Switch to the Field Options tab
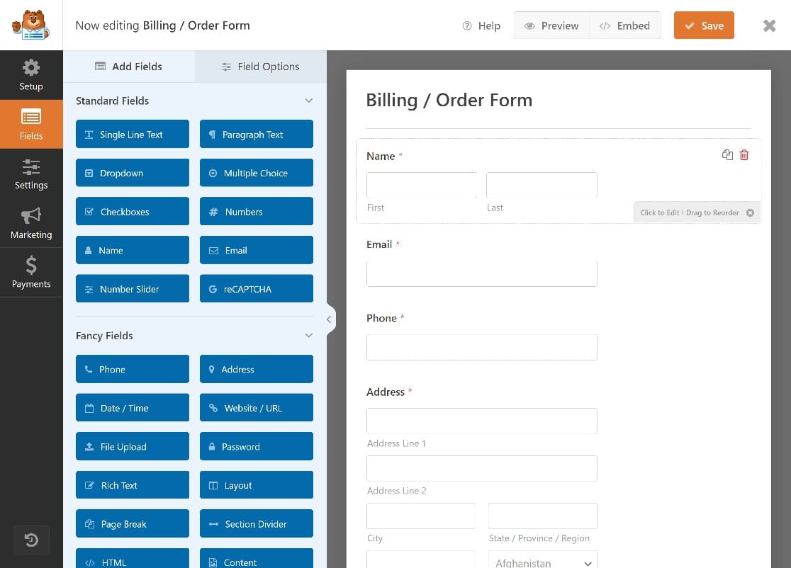This screenshot has width=791, height=568. 260,66
